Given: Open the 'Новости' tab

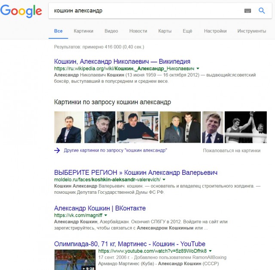Looking at the screenshot, I should (138, 31).
